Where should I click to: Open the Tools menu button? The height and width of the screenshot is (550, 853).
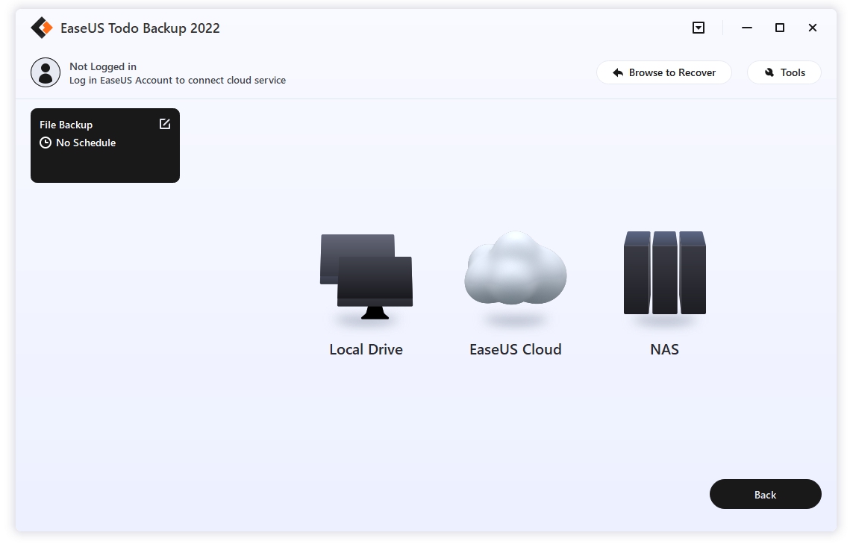tap(784, 72)
